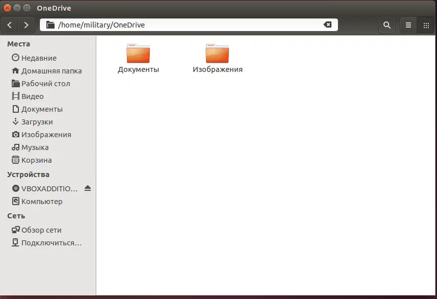Open Видео in the sidebar

pos(48,96)
